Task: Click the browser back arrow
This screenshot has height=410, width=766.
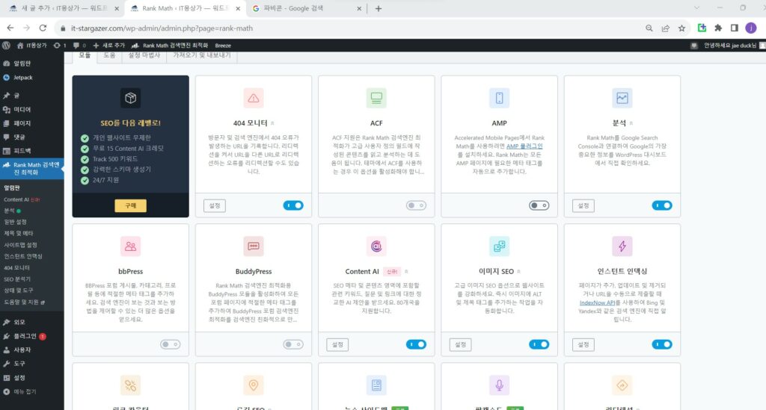Action: [10, 28]
